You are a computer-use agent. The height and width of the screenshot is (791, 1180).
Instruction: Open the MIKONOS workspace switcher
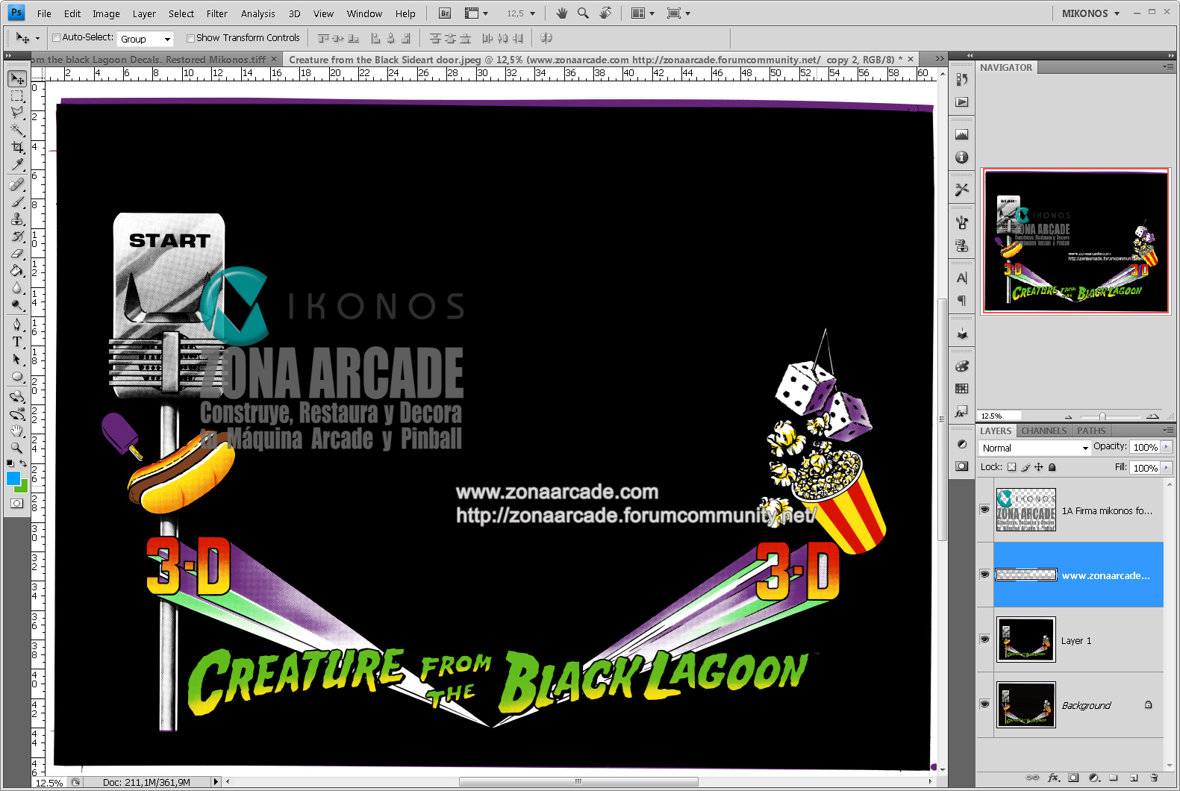point(1090,13)
